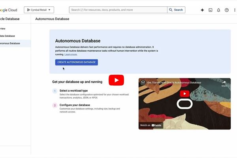Click the video title Get Started with Oracle
The height and width of the screenshot is (158, 237).
pos(174,83)
